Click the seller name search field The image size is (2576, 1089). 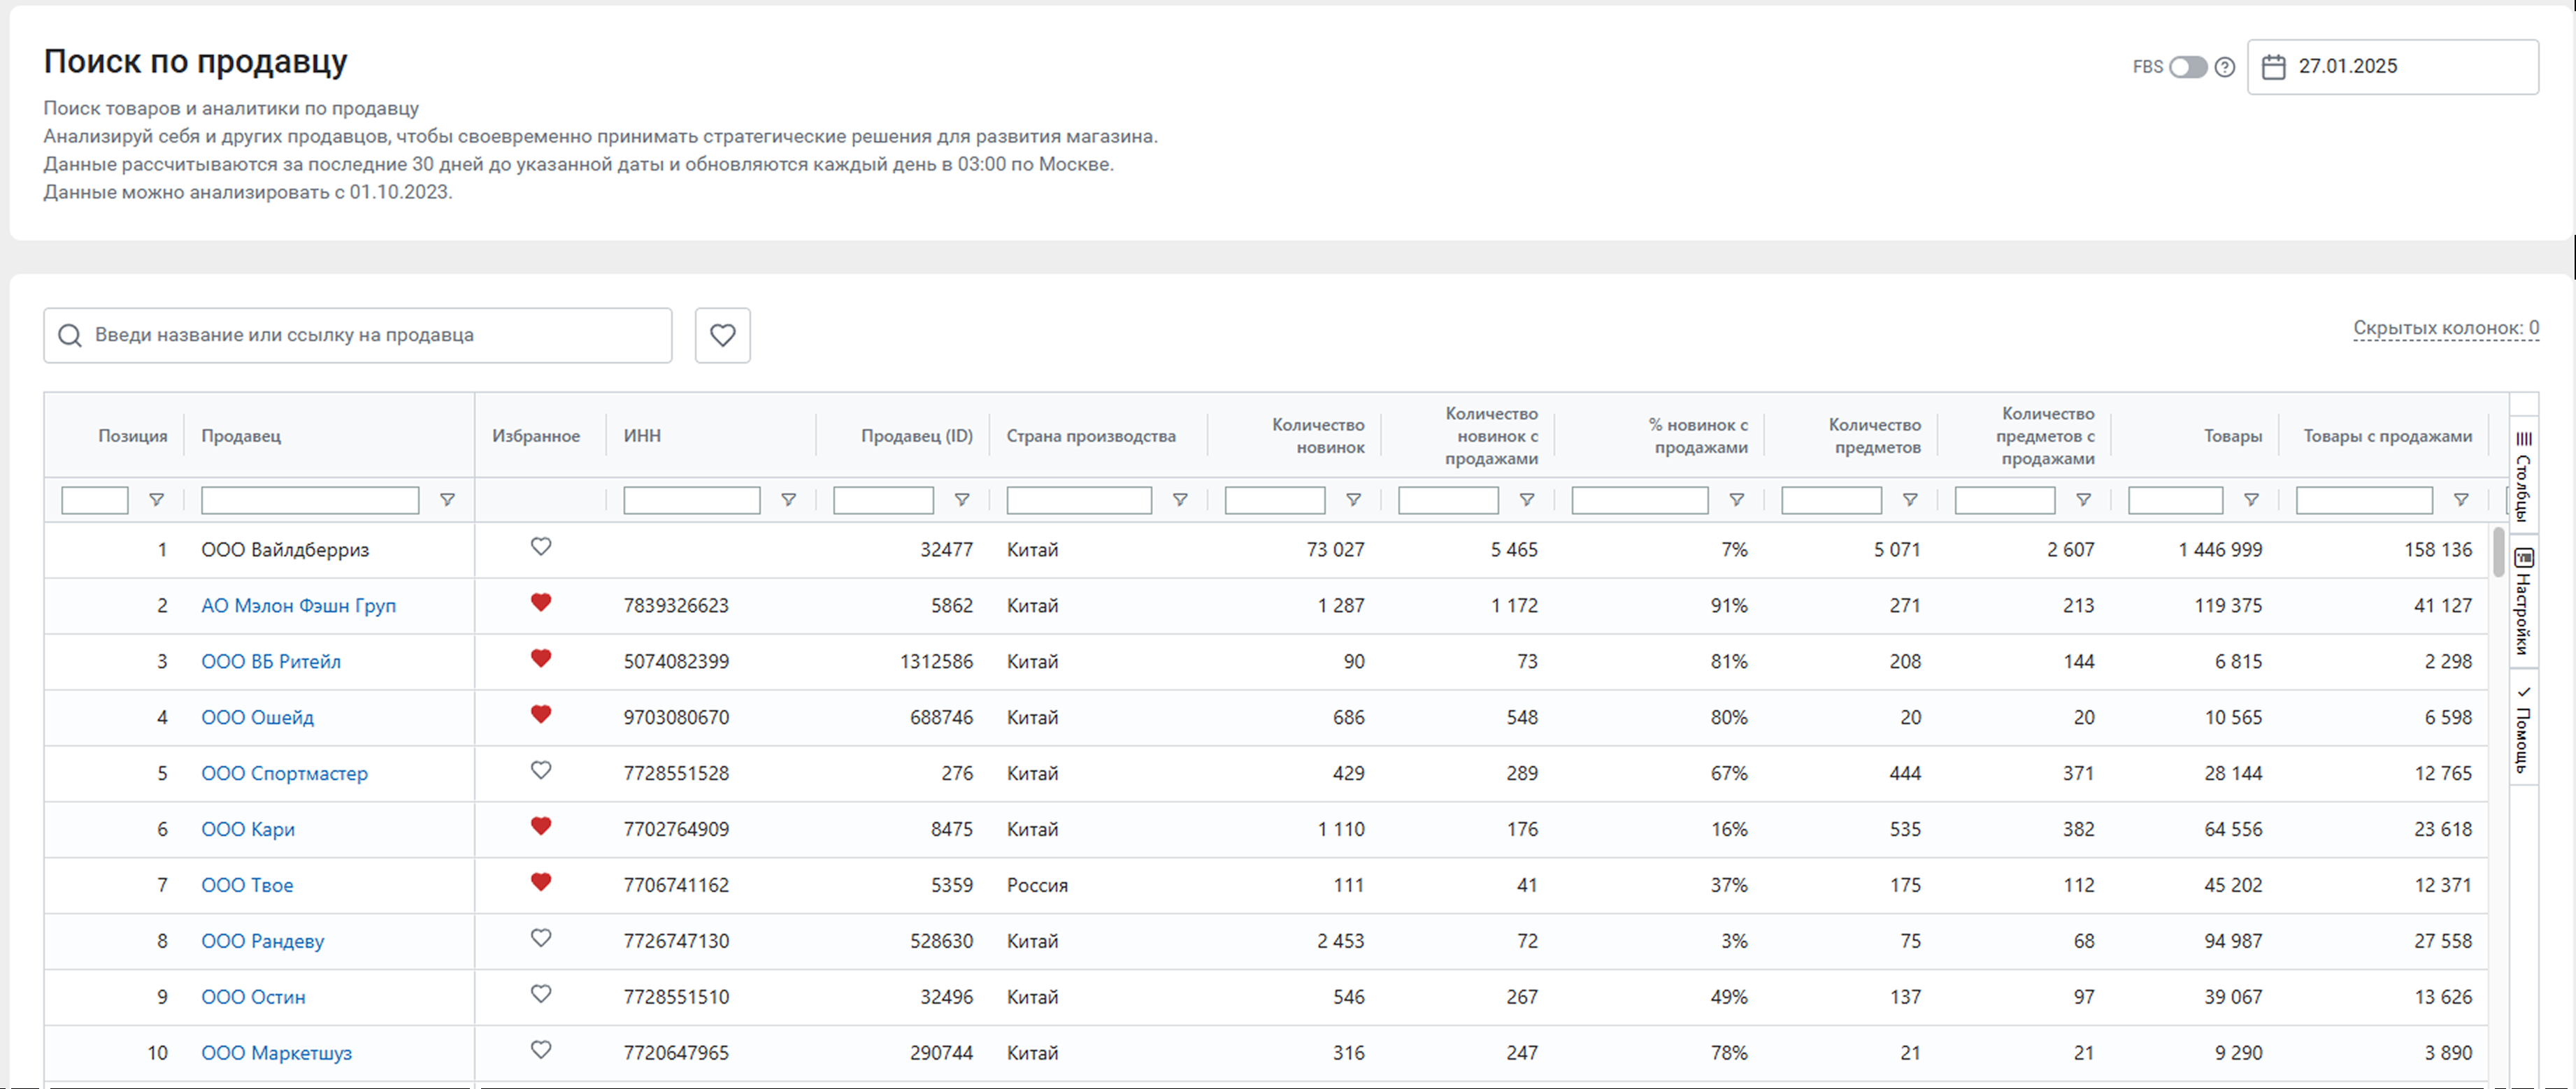tap(358, 335)
